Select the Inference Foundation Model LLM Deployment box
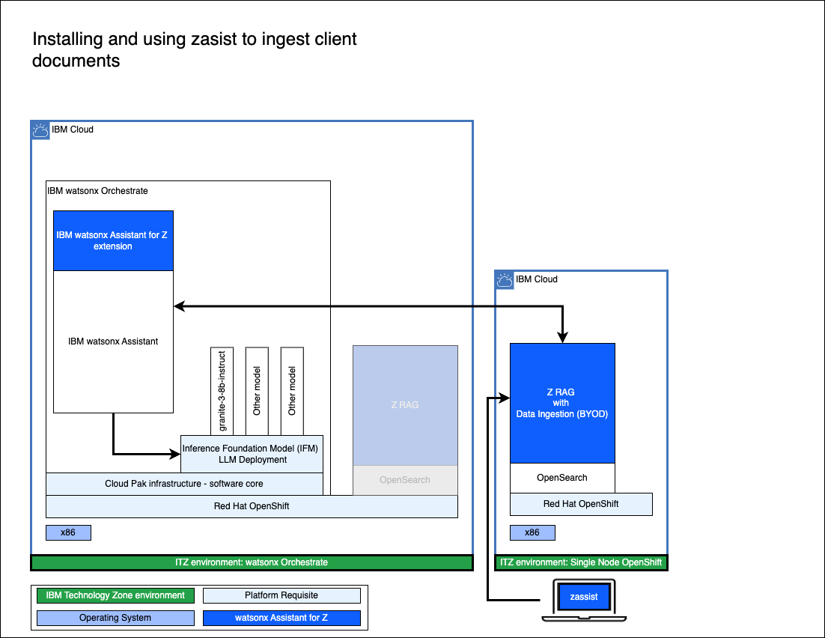 (252, 454)
